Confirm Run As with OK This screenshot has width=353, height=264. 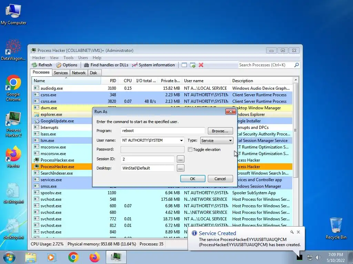(x=193, y=179)
